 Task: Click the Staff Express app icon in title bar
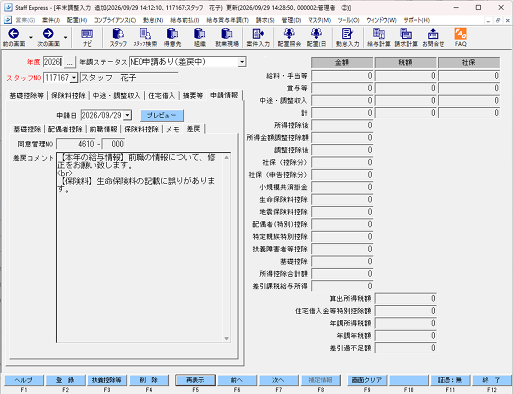(x=8, y=8)
